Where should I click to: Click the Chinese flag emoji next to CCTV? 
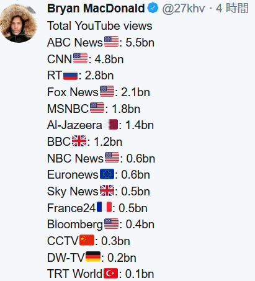point(87,240)
